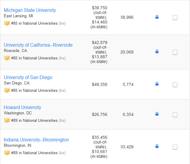Click the lock icon for UC Riverside

pos(157,52)
